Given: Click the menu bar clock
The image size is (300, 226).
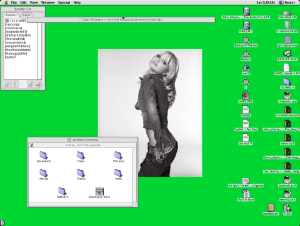Looking at the screenshot, I should coord(266,2).
